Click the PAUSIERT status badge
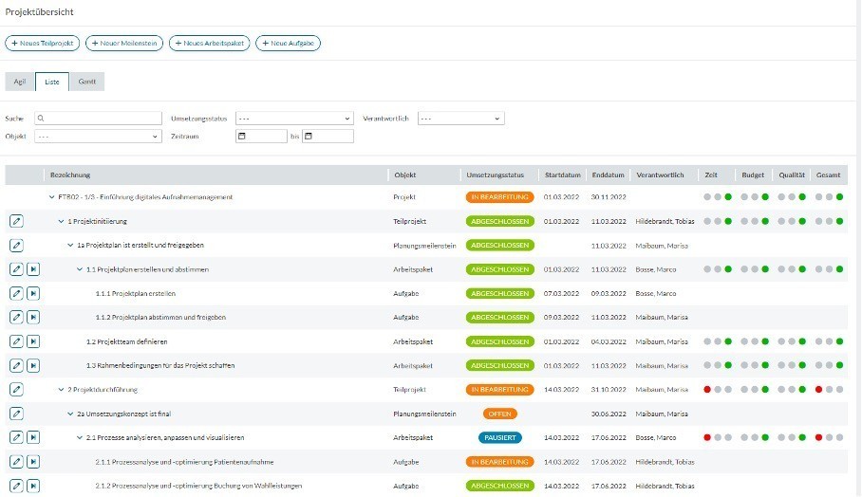 (499, 437)
